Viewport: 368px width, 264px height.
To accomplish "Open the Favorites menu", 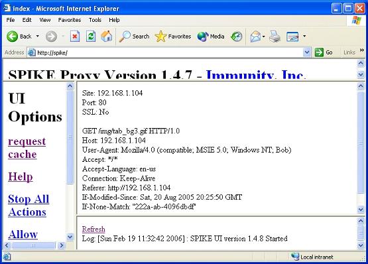I will (70, 20).
